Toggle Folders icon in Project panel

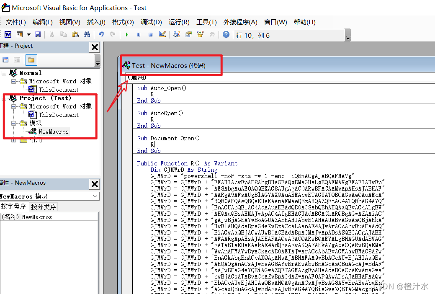tap(31, 60)
